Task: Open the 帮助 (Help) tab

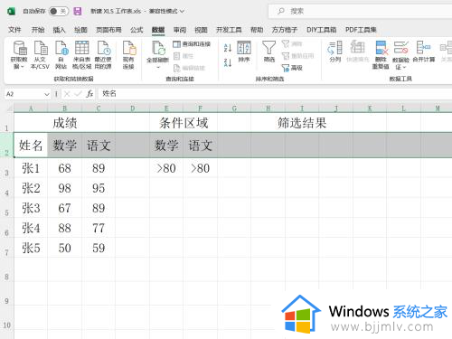Action: tap(257, 30)
